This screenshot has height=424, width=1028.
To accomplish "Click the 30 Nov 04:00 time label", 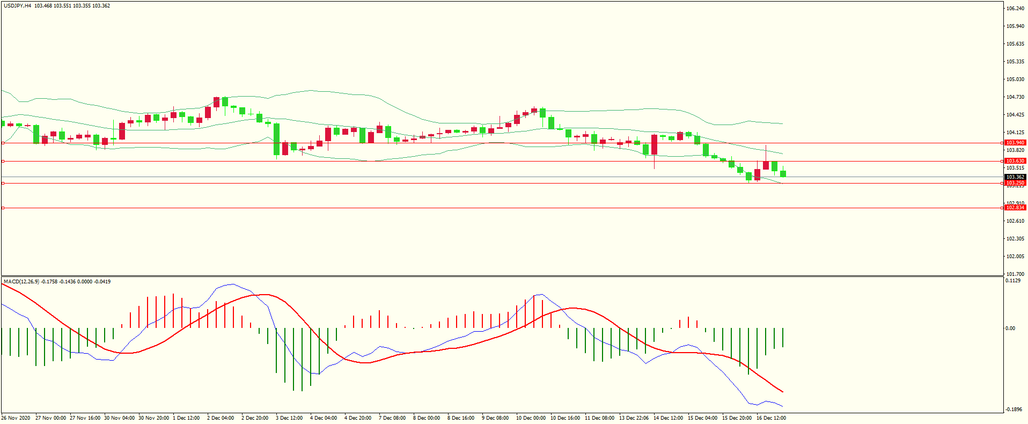I will pyautogui.click(x=119, y=418).
